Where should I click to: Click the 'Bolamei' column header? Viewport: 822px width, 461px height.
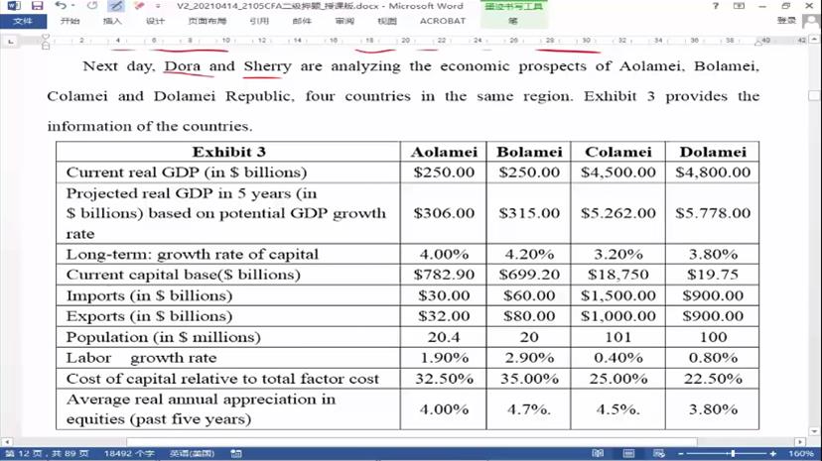click(529, 152)
